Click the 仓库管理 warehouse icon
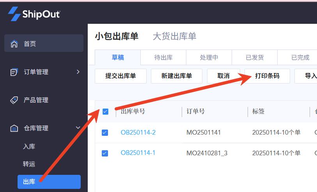Image resolution: width=317 pixels, height=192 pixels. coord(14,128)
